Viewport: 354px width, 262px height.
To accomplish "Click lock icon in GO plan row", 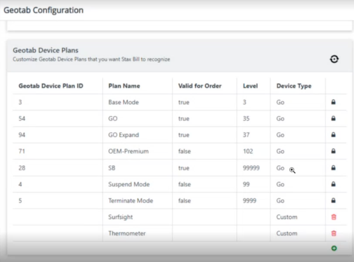I will click(333, 118).
